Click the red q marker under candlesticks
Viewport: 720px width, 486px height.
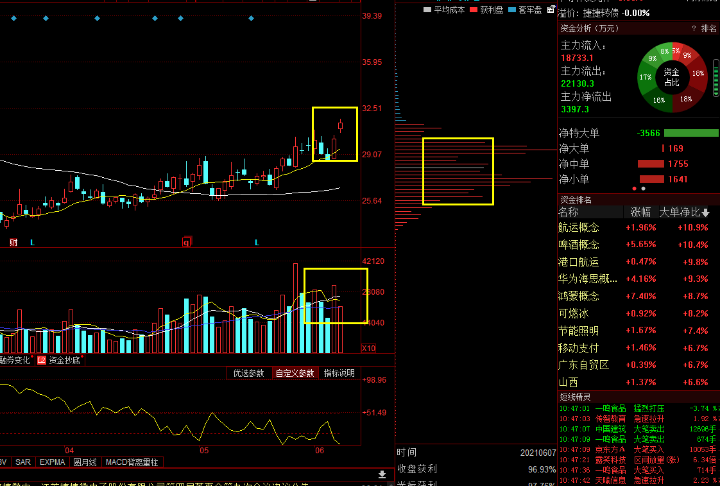coord(187,241)
